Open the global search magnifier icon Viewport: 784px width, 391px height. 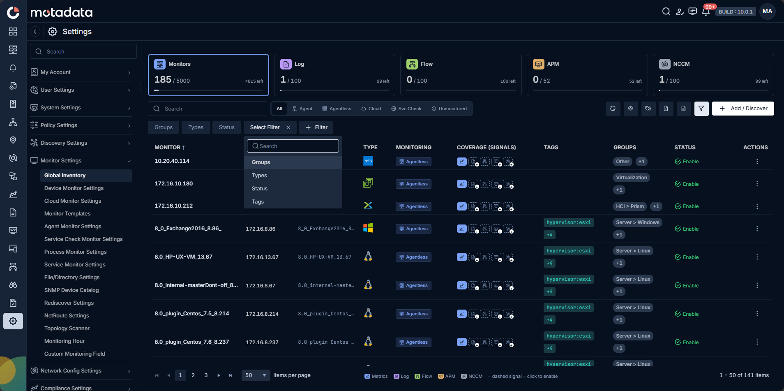(x=666, y=12)
